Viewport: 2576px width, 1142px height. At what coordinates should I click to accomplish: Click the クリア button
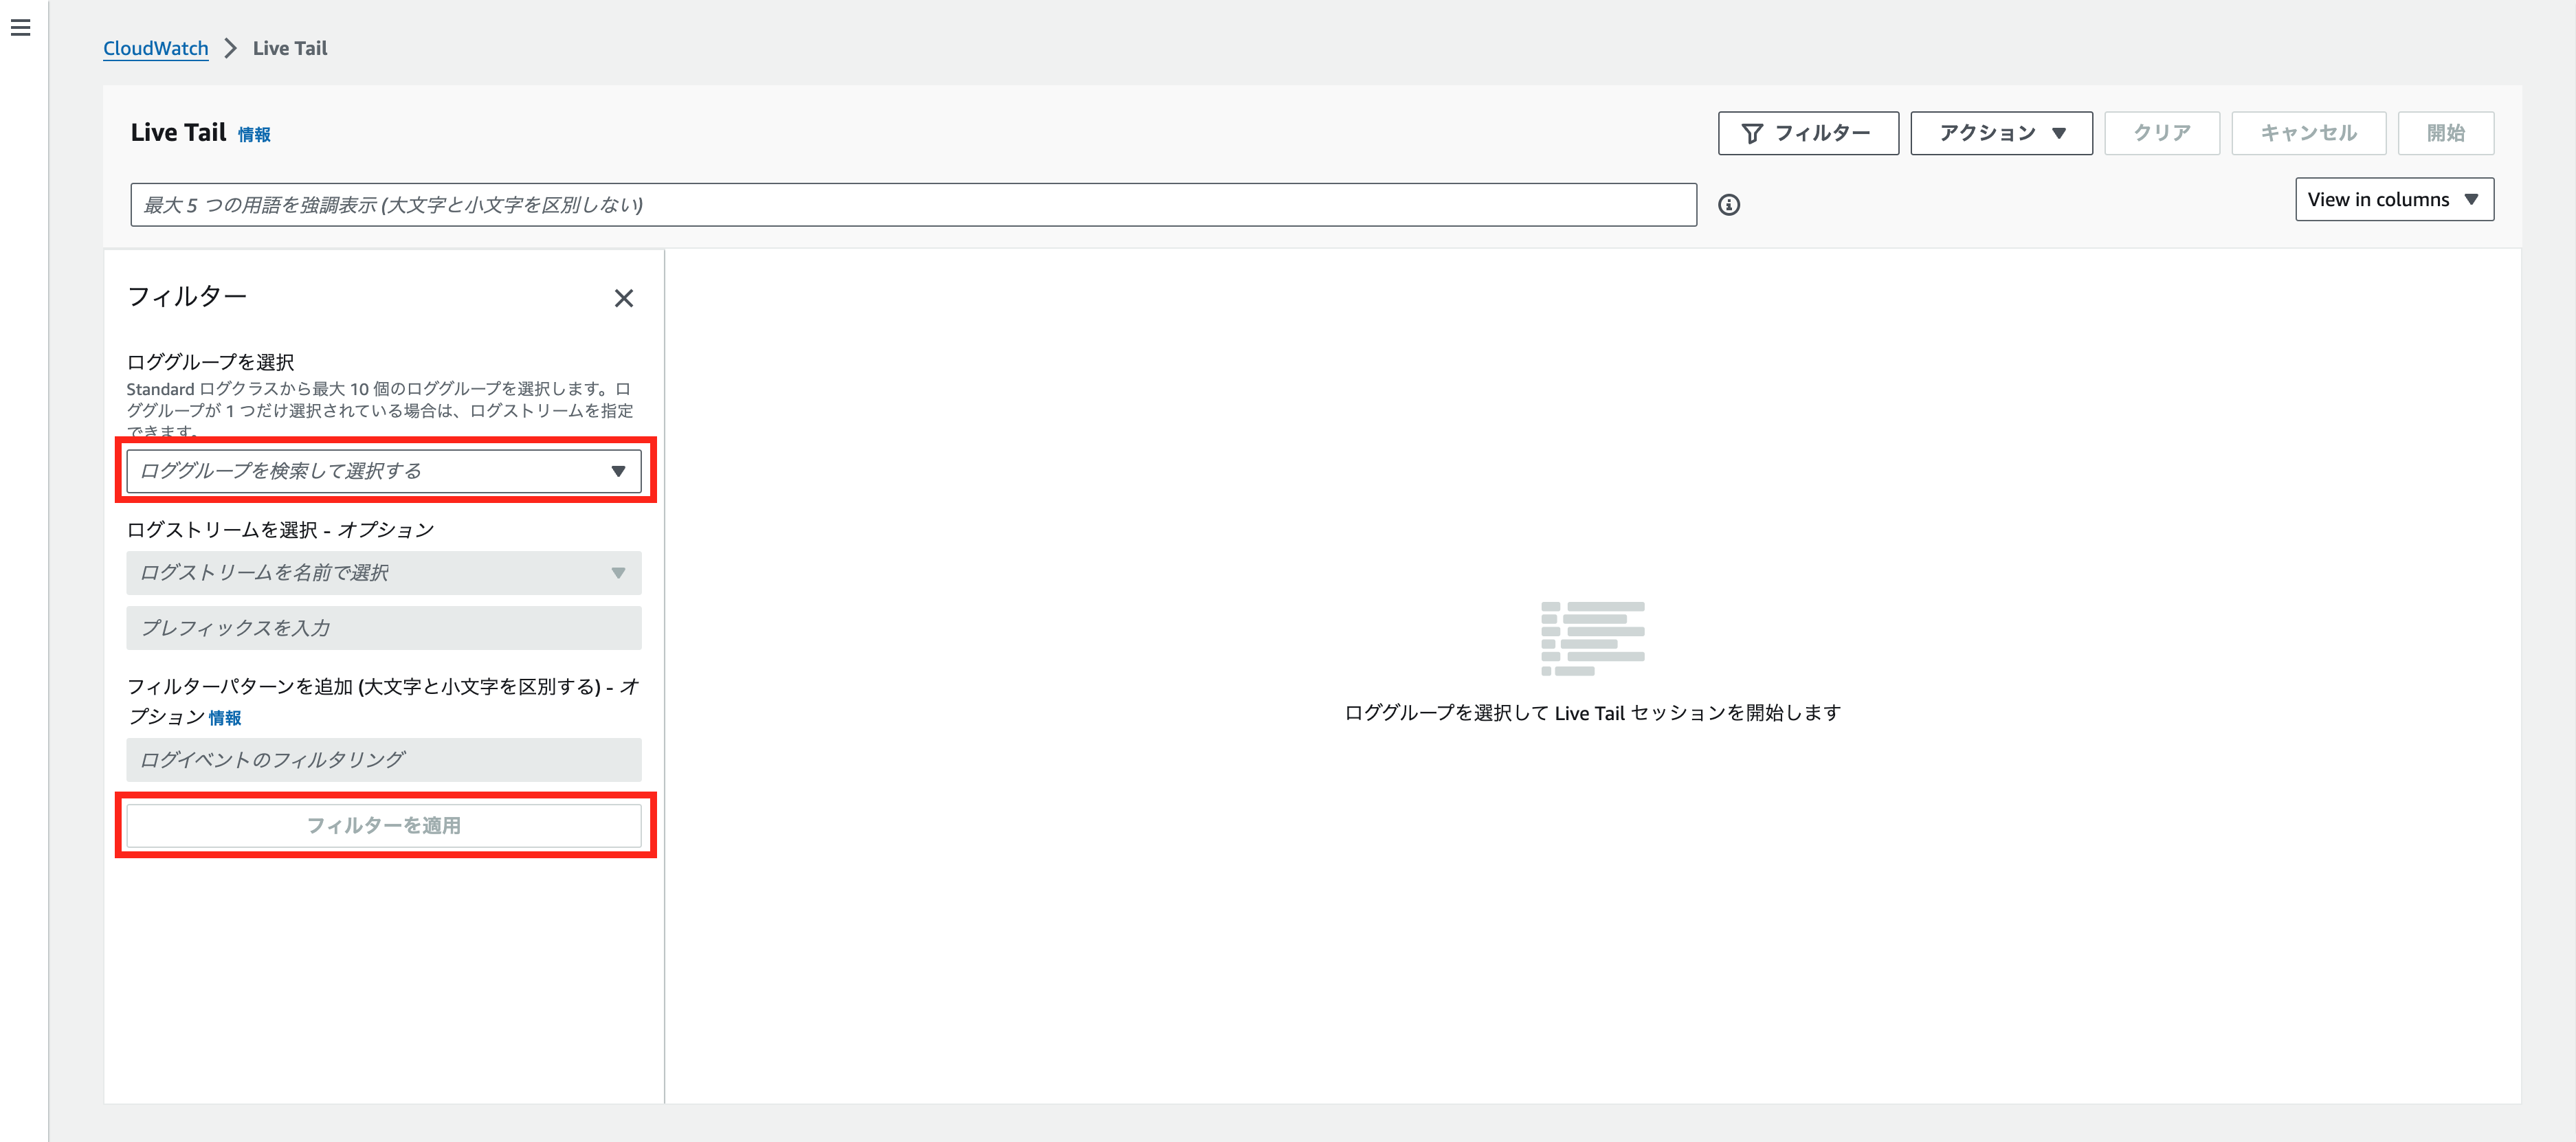pos(2161,132)
